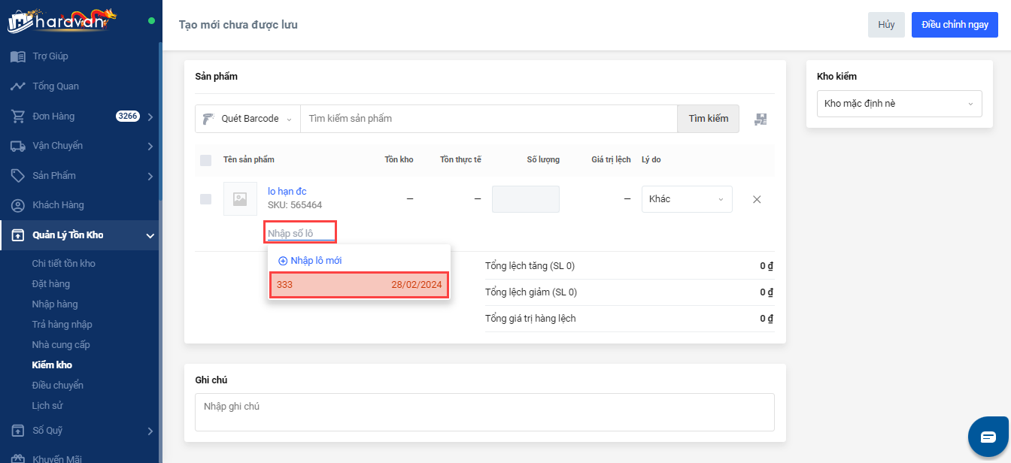Expand the Kho mặc định nè warehouse dropdown
Screen dimensions: 1011x463
(x=899, y=104)
